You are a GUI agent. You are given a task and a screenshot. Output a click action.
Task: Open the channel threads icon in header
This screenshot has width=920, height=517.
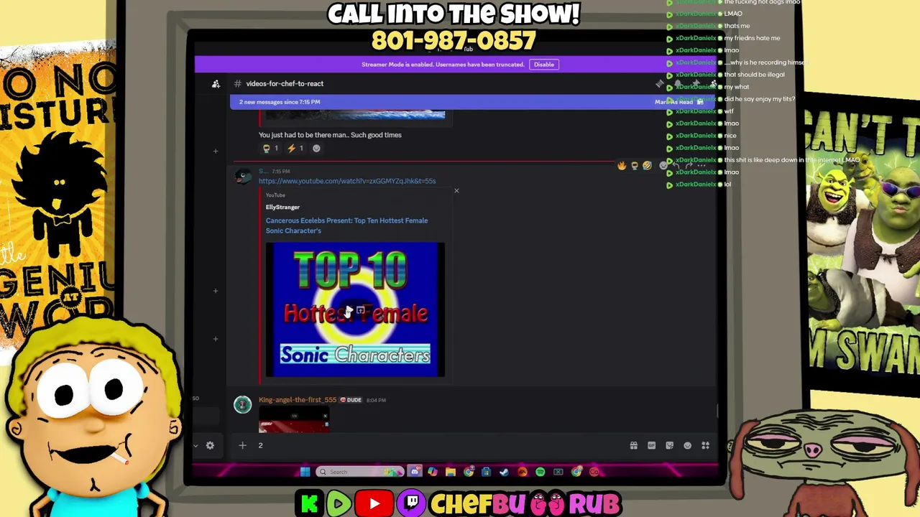[660, 83]
